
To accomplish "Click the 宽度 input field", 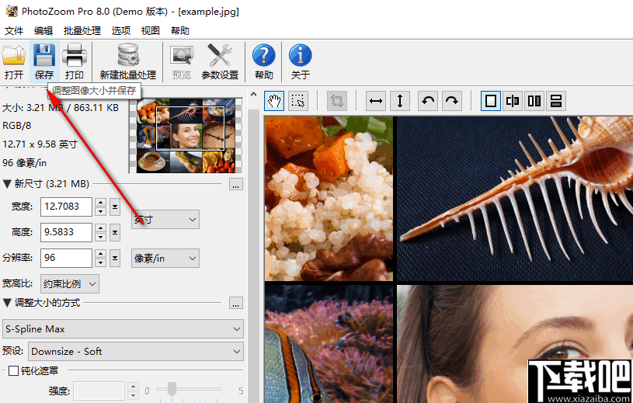I will tap(66, 207).
